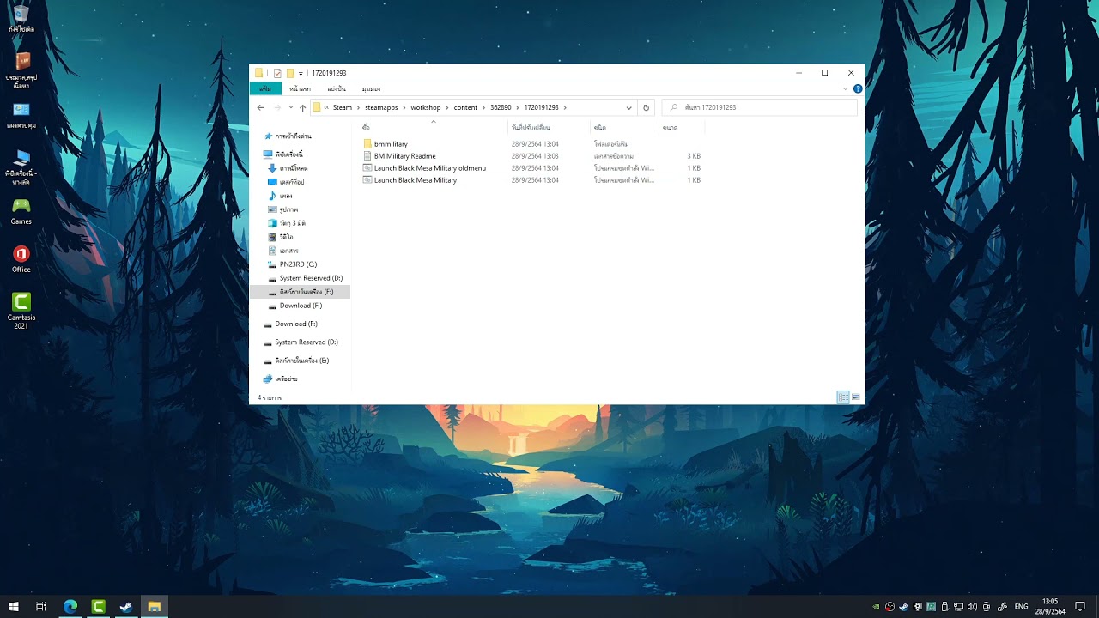Open PN23RD (C:) drive in sidebar
The height and width of the screenshot is (618, 1099).
point(298,264)
